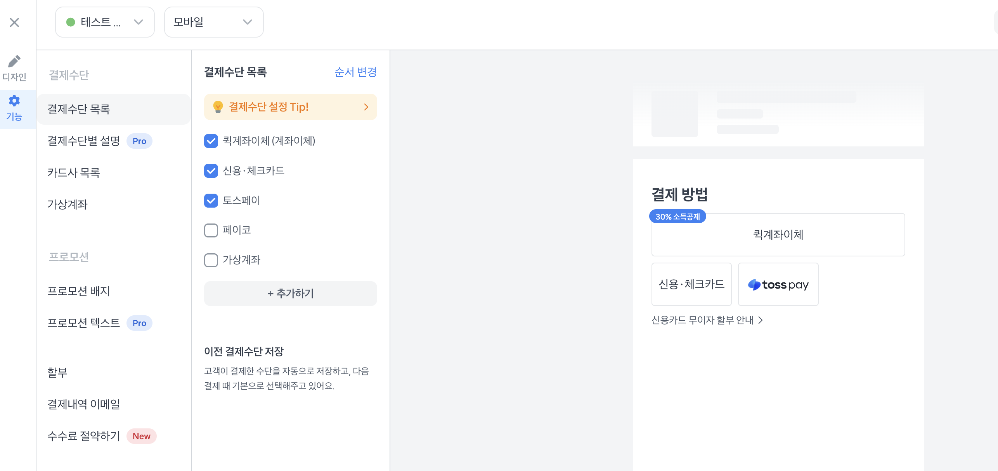Screen dimensions: 998x471
Task: Click the + 추가하기 button
Action: pyautogui.click(x=290, y=294)
